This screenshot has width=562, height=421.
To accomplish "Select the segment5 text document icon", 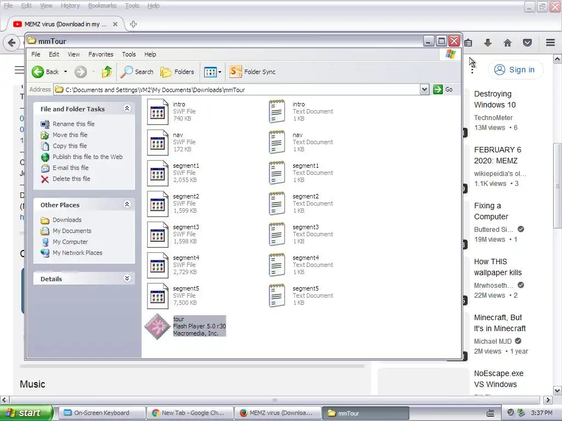I will point(277,297).
